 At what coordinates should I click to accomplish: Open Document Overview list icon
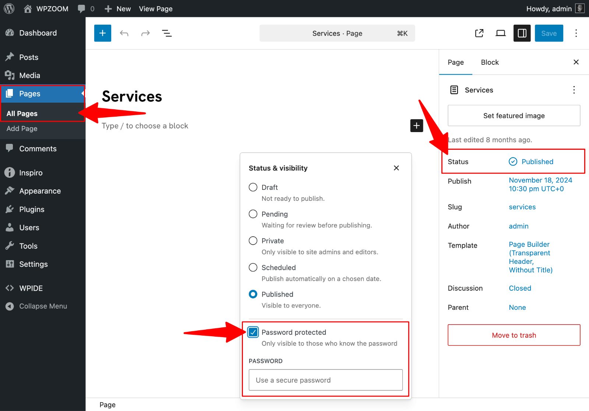167,33
